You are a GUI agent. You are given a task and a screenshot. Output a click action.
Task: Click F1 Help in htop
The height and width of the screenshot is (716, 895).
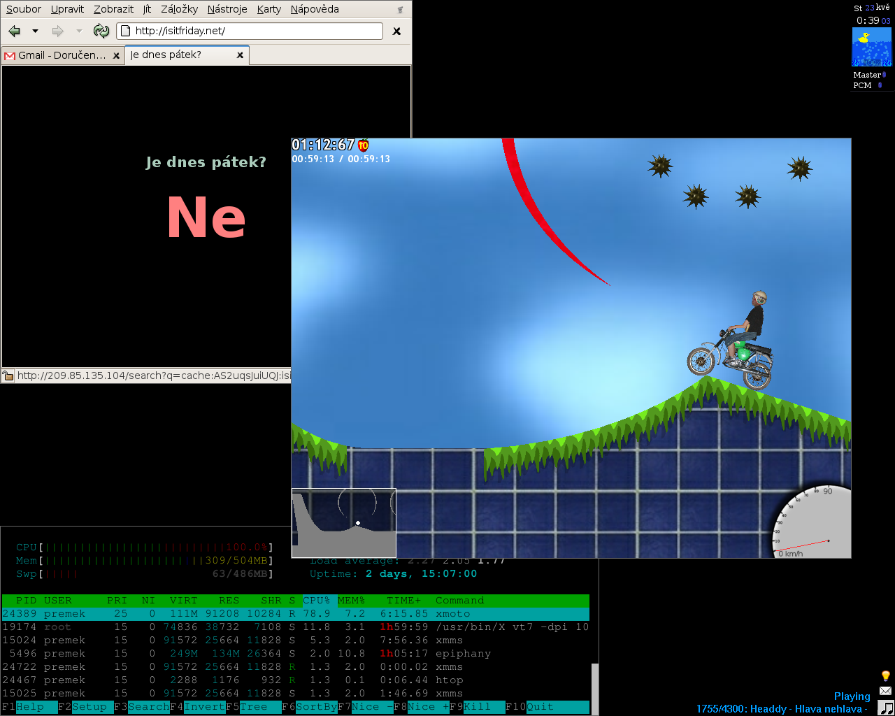point(29,707)
